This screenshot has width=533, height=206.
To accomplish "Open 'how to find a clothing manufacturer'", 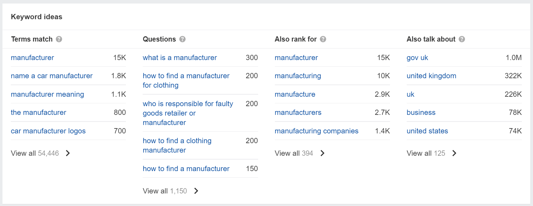I will point(177,145).
